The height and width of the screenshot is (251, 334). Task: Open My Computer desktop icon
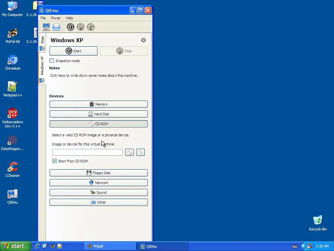[x=12, y=9]
